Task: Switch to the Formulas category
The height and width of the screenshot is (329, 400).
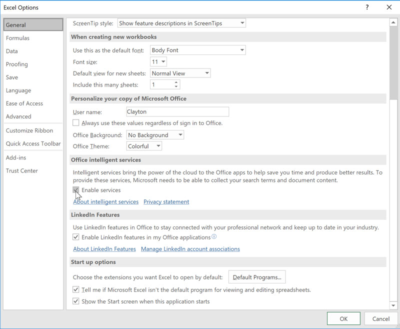Action: click(x=33, y=38)
